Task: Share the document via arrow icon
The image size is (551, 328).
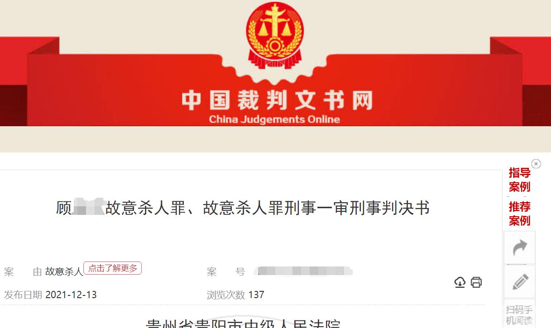Action: coord(519,247)
